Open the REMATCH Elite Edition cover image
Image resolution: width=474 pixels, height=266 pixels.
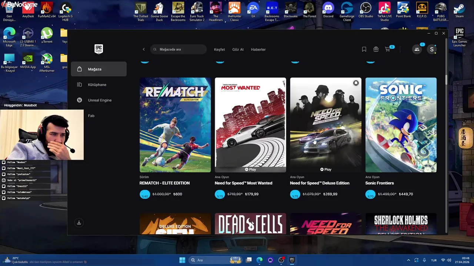click(x=175, y=125)
